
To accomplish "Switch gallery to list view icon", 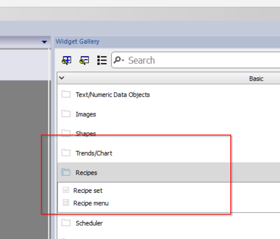I will pyautogui.click(x=102, y=60).
